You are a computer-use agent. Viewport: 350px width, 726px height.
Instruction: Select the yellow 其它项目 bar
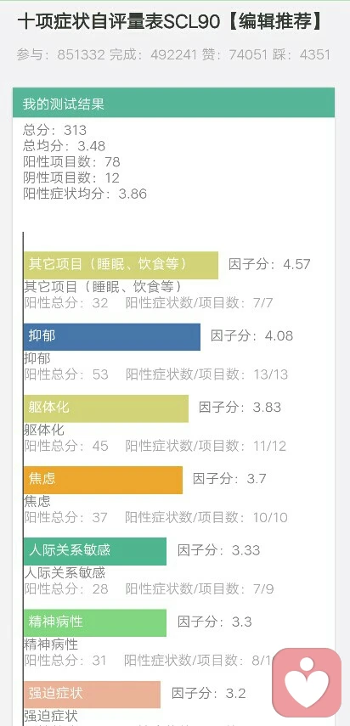coord(121,265)
